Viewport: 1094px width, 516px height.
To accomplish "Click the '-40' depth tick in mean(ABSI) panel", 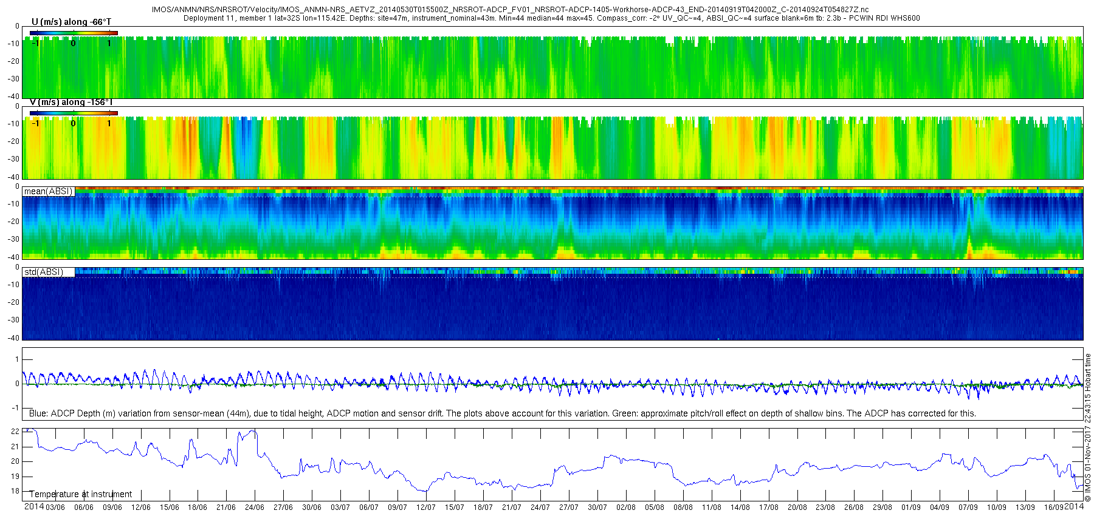I will point(13,257).
